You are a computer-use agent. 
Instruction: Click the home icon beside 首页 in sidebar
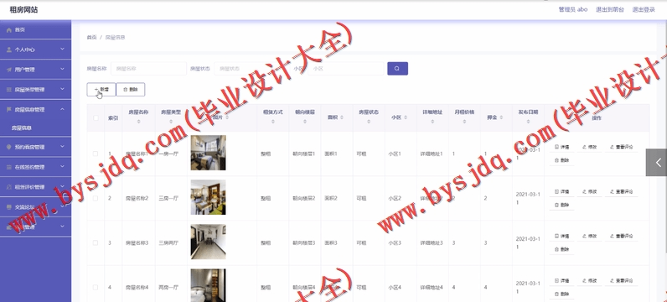click(x=9, y=30)
